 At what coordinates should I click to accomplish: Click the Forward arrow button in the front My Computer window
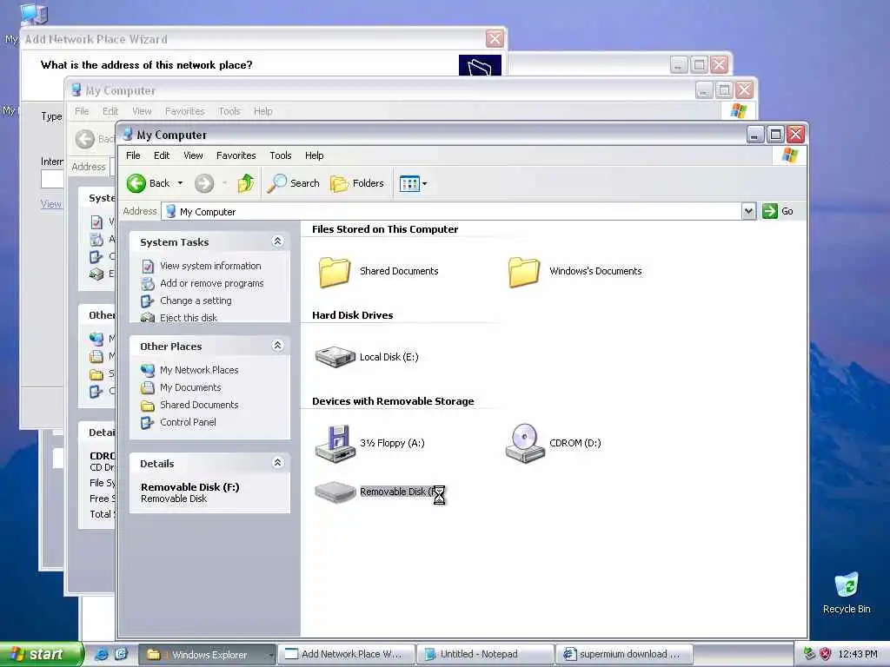click(x=204, y=183)
